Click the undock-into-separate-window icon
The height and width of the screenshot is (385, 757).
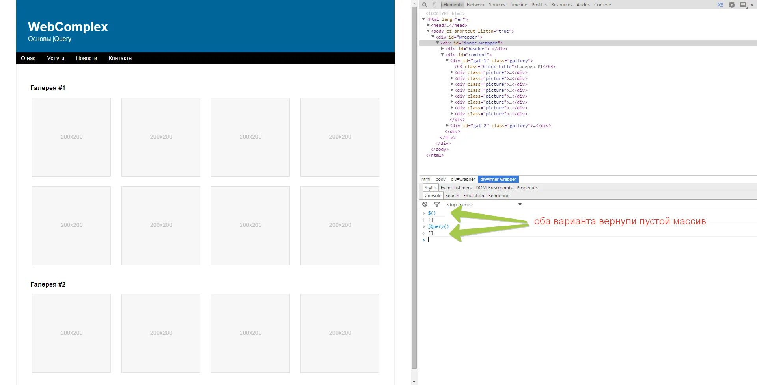pyautogui.click(x=743, y=5)
